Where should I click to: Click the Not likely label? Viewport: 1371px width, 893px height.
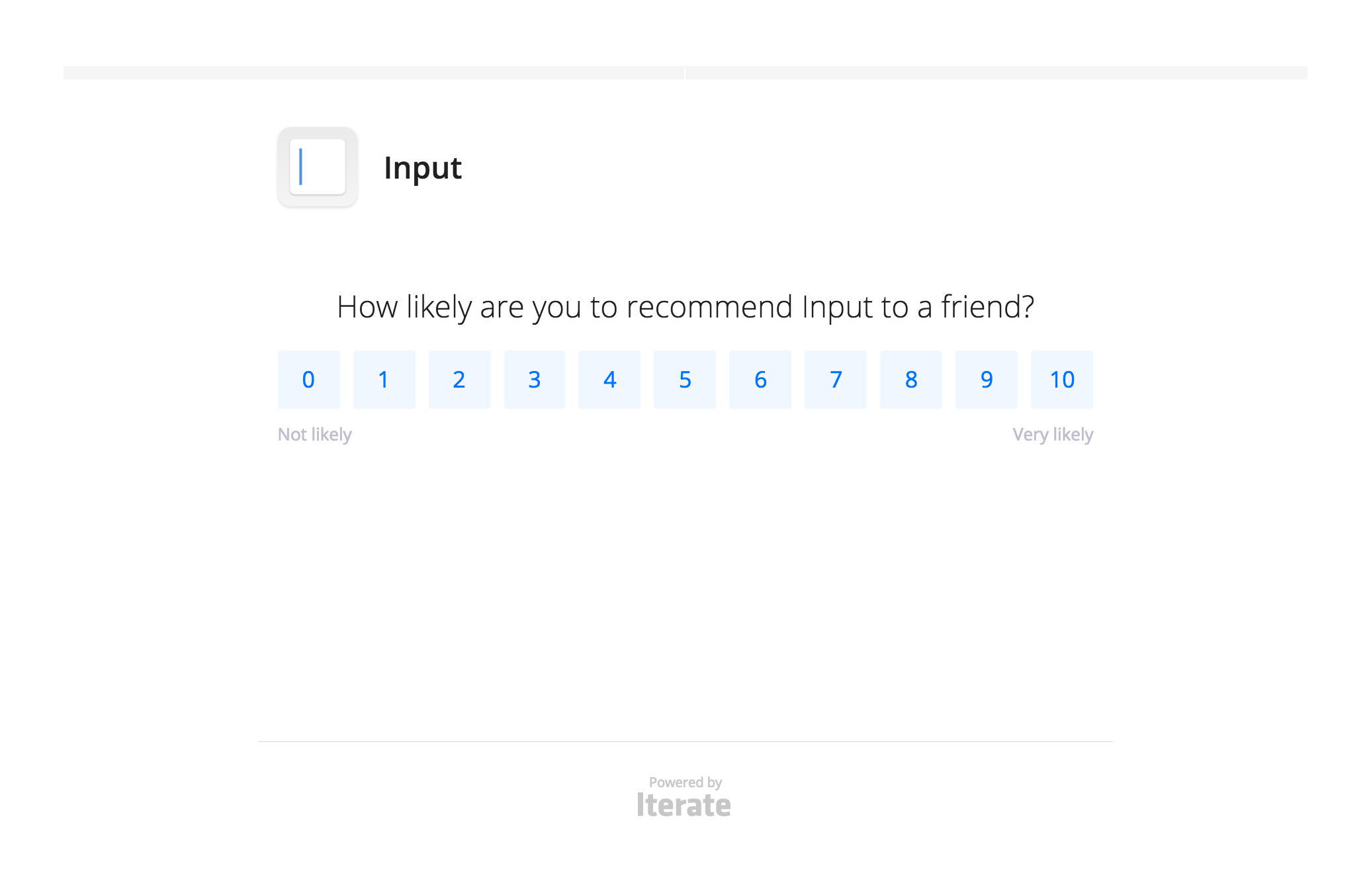(315, 434)
